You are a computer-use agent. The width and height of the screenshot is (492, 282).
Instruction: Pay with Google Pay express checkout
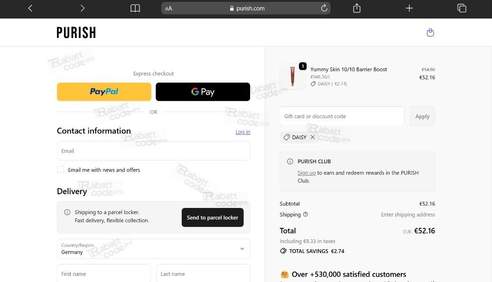point(203,92)
